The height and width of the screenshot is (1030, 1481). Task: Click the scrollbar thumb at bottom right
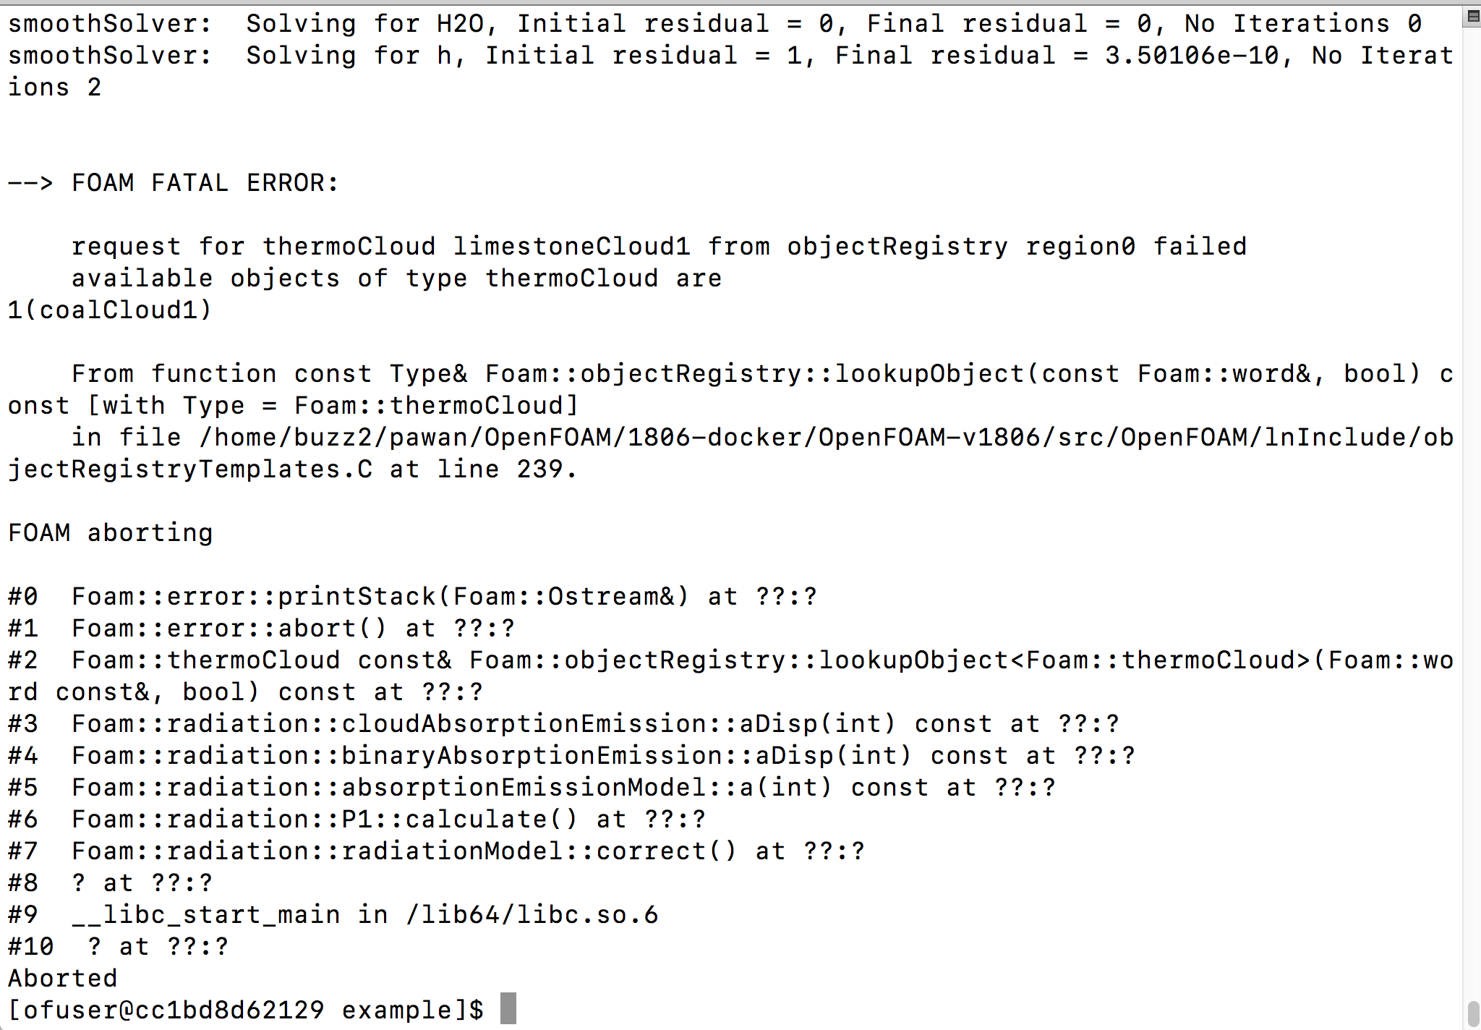(x=1472, y=1013)
